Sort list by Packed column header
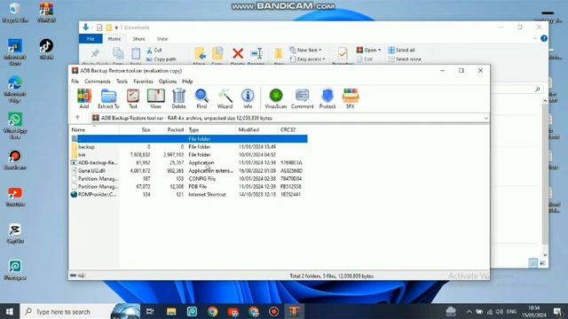 coord(176,129)
